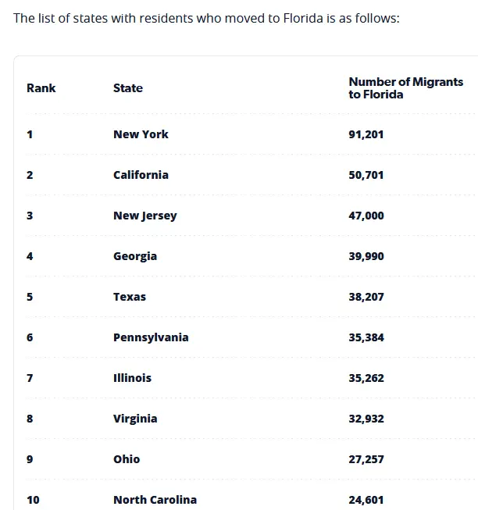
Task: Select the California row state name
Action: click(141, 175)
